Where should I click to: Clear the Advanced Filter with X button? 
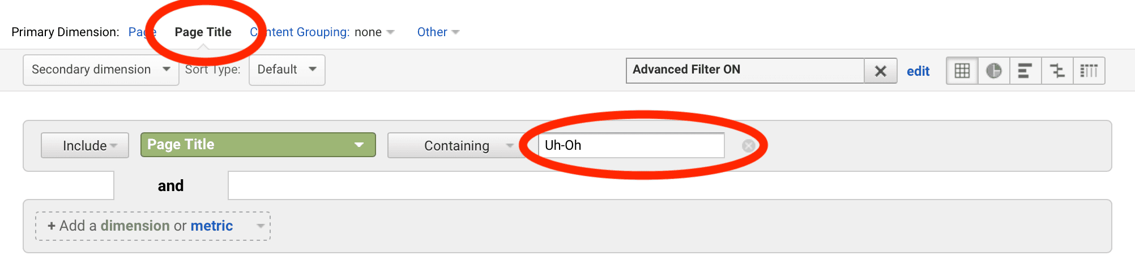click(x=881, y=71)
